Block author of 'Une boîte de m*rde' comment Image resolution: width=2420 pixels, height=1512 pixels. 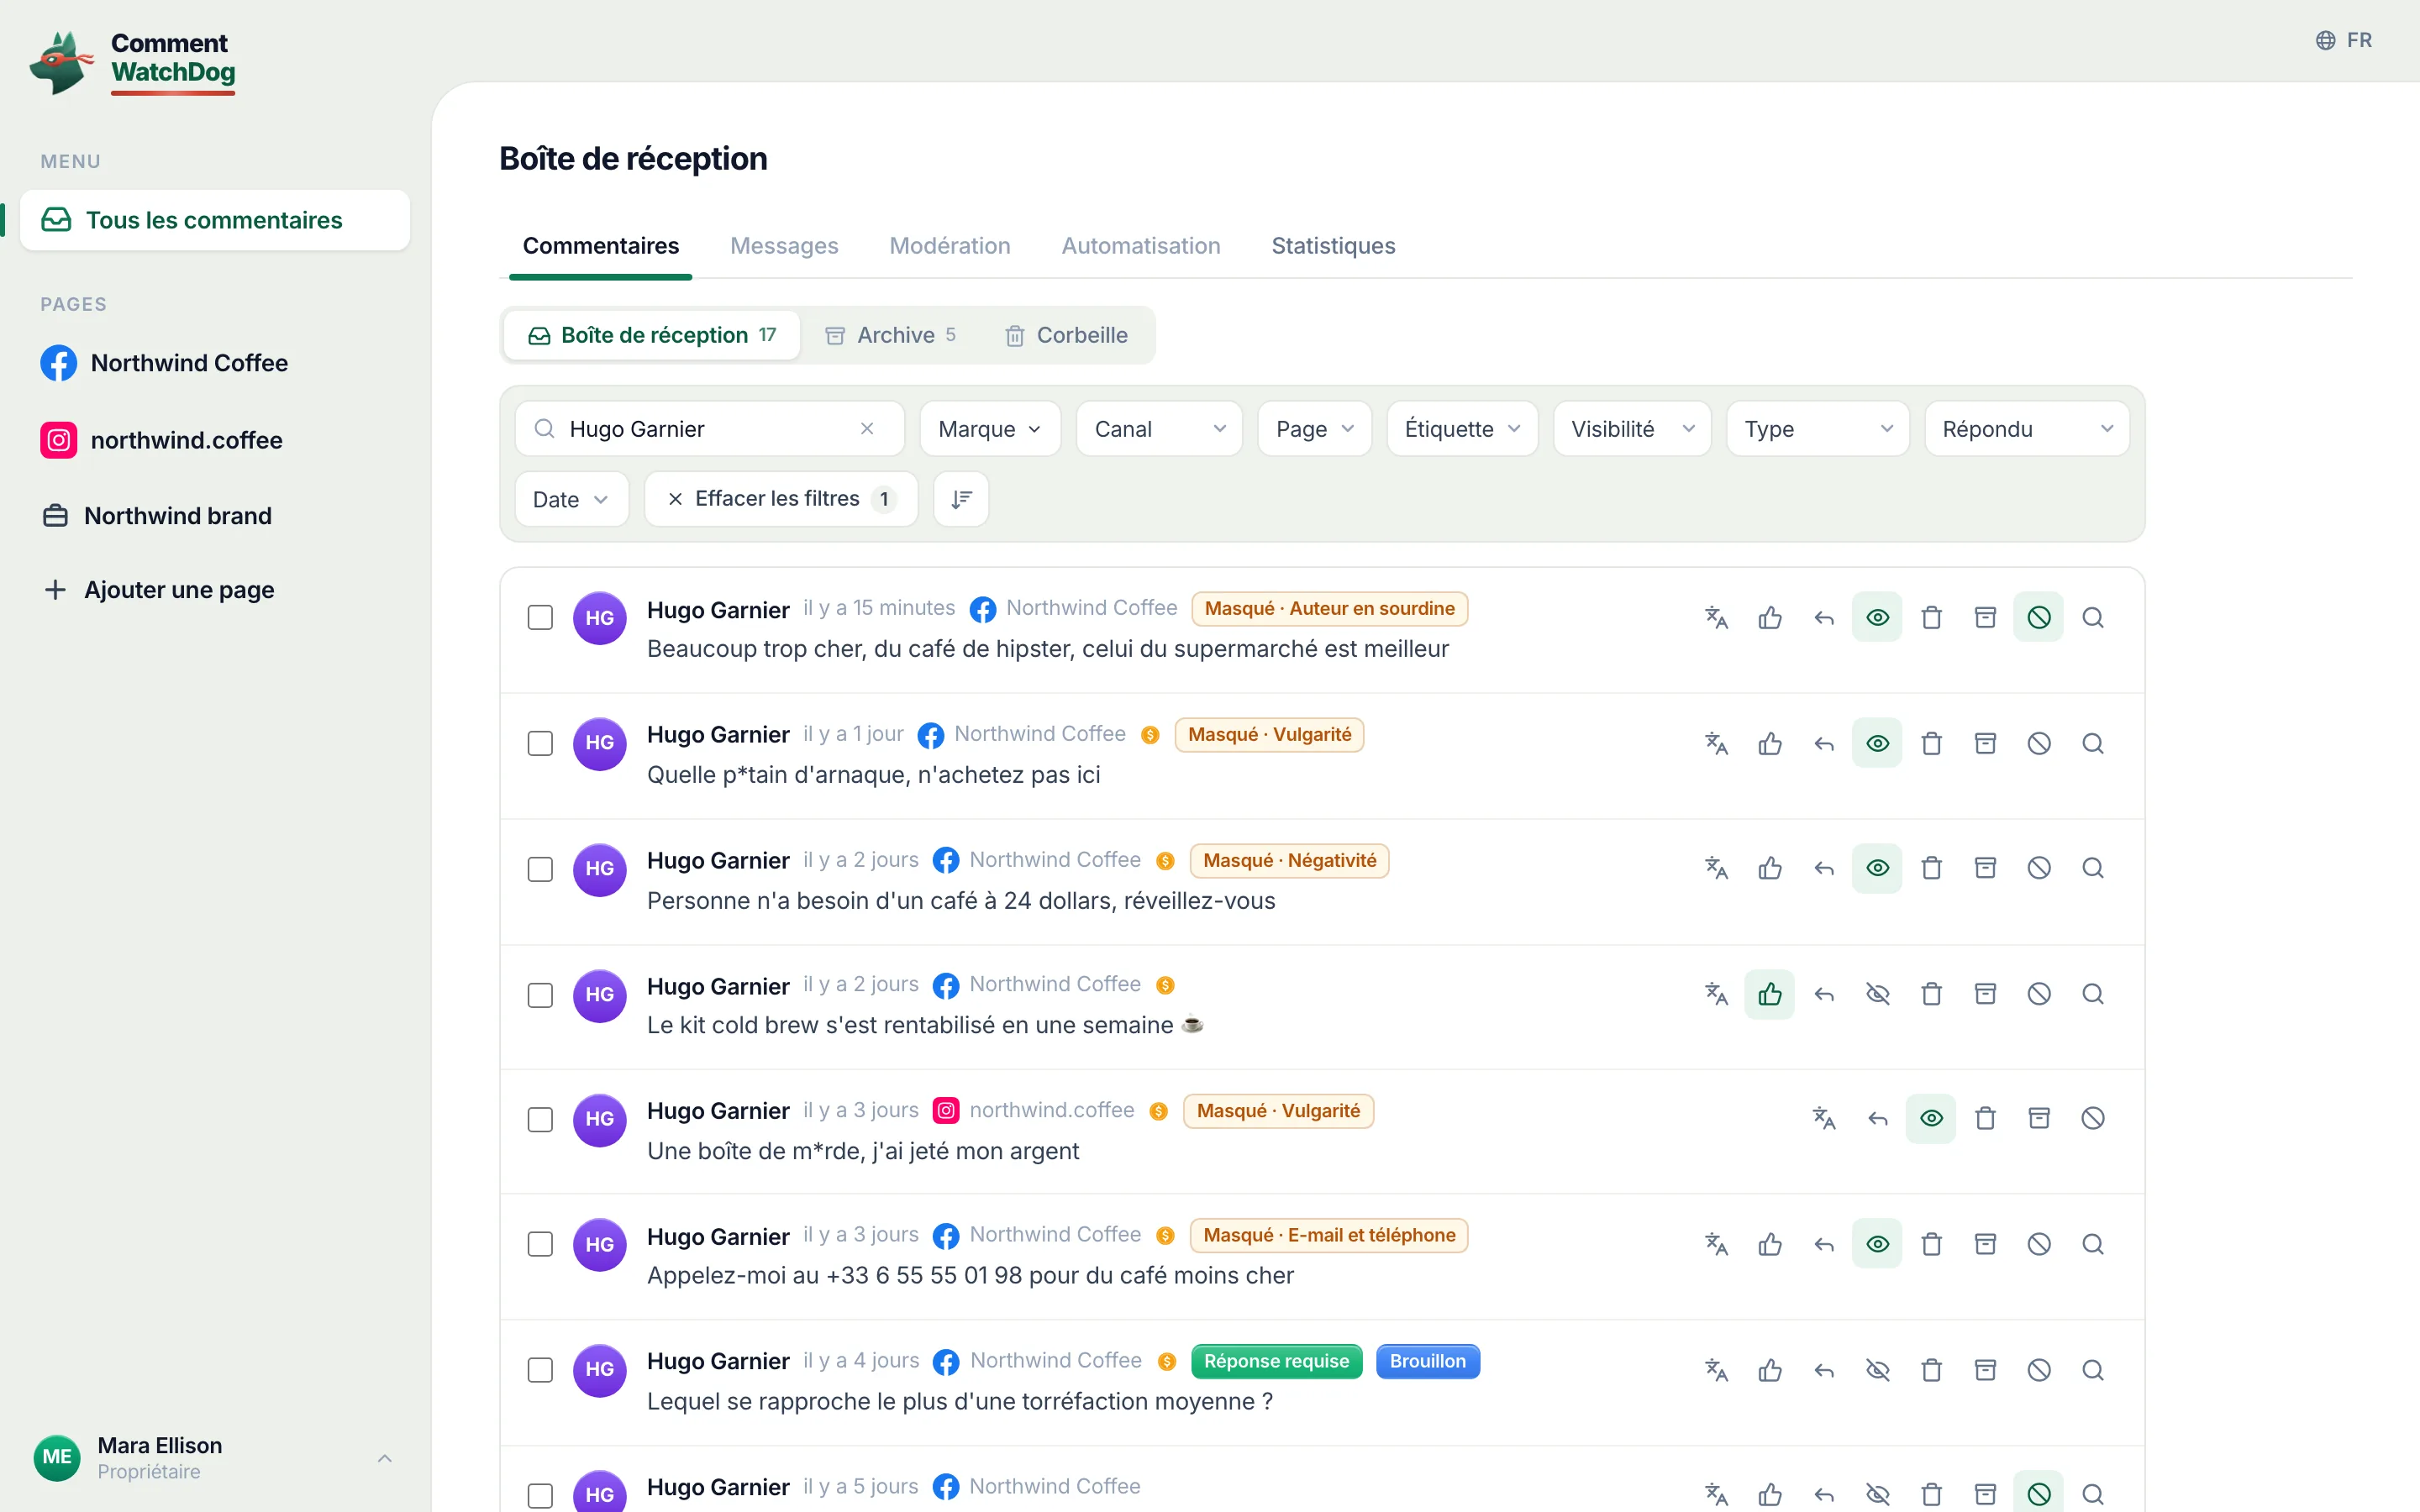point(2093,1118)
